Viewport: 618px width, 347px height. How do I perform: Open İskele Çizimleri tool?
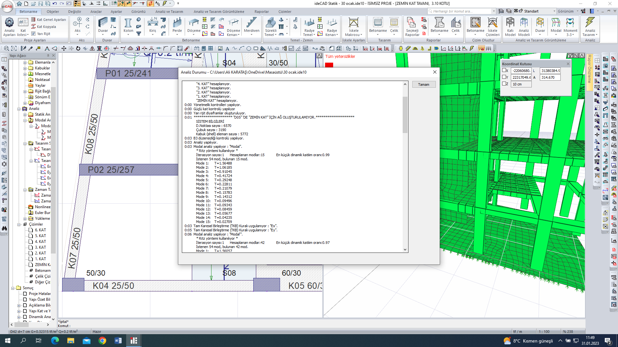[x=492, y=27]
